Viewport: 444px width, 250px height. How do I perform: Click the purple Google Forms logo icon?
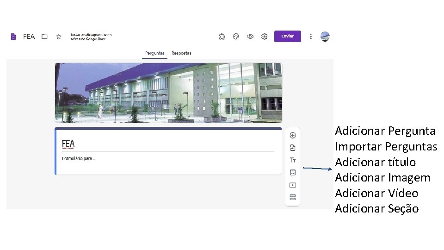click(x=13, y=37)
